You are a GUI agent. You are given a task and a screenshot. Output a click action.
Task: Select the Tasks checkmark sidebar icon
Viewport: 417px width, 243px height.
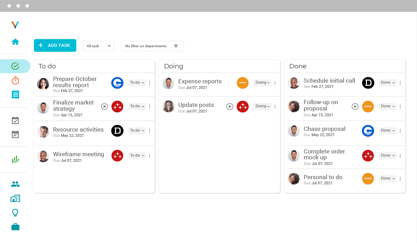coord(15,66)
